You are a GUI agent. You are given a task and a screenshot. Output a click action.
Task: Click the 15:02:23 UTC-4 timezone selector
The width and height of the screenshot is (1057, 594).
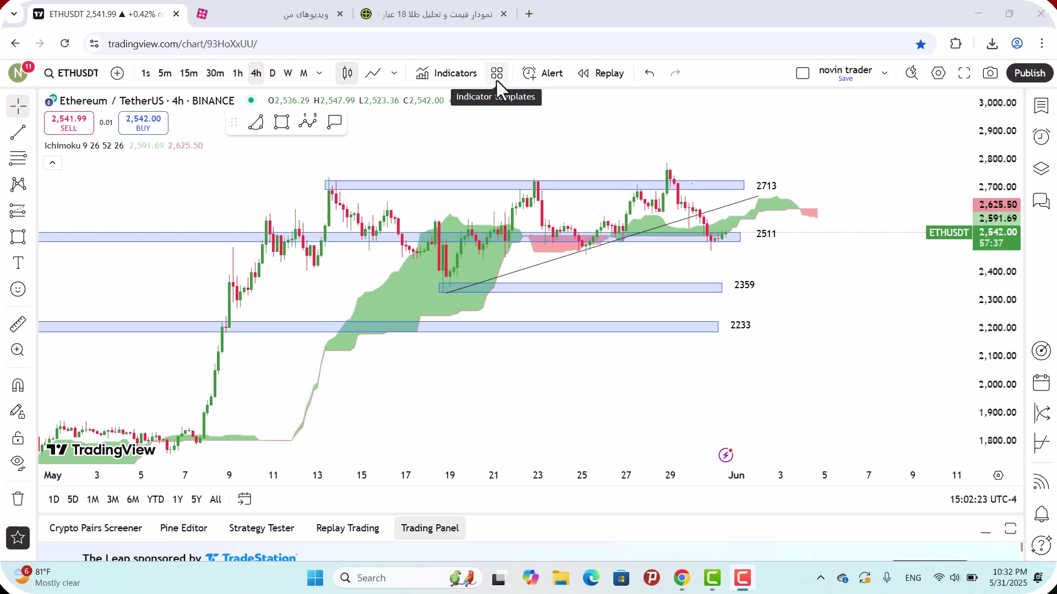[983, 499]
